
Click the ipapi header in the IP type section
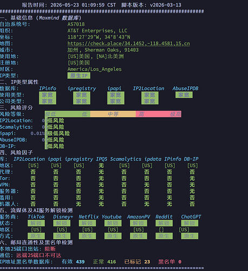pyautogui.click(x=115, y=88)
